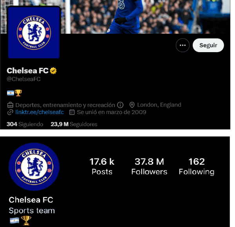Click the info icon after the category text
The image size is (235, 227).
(120, 105)
